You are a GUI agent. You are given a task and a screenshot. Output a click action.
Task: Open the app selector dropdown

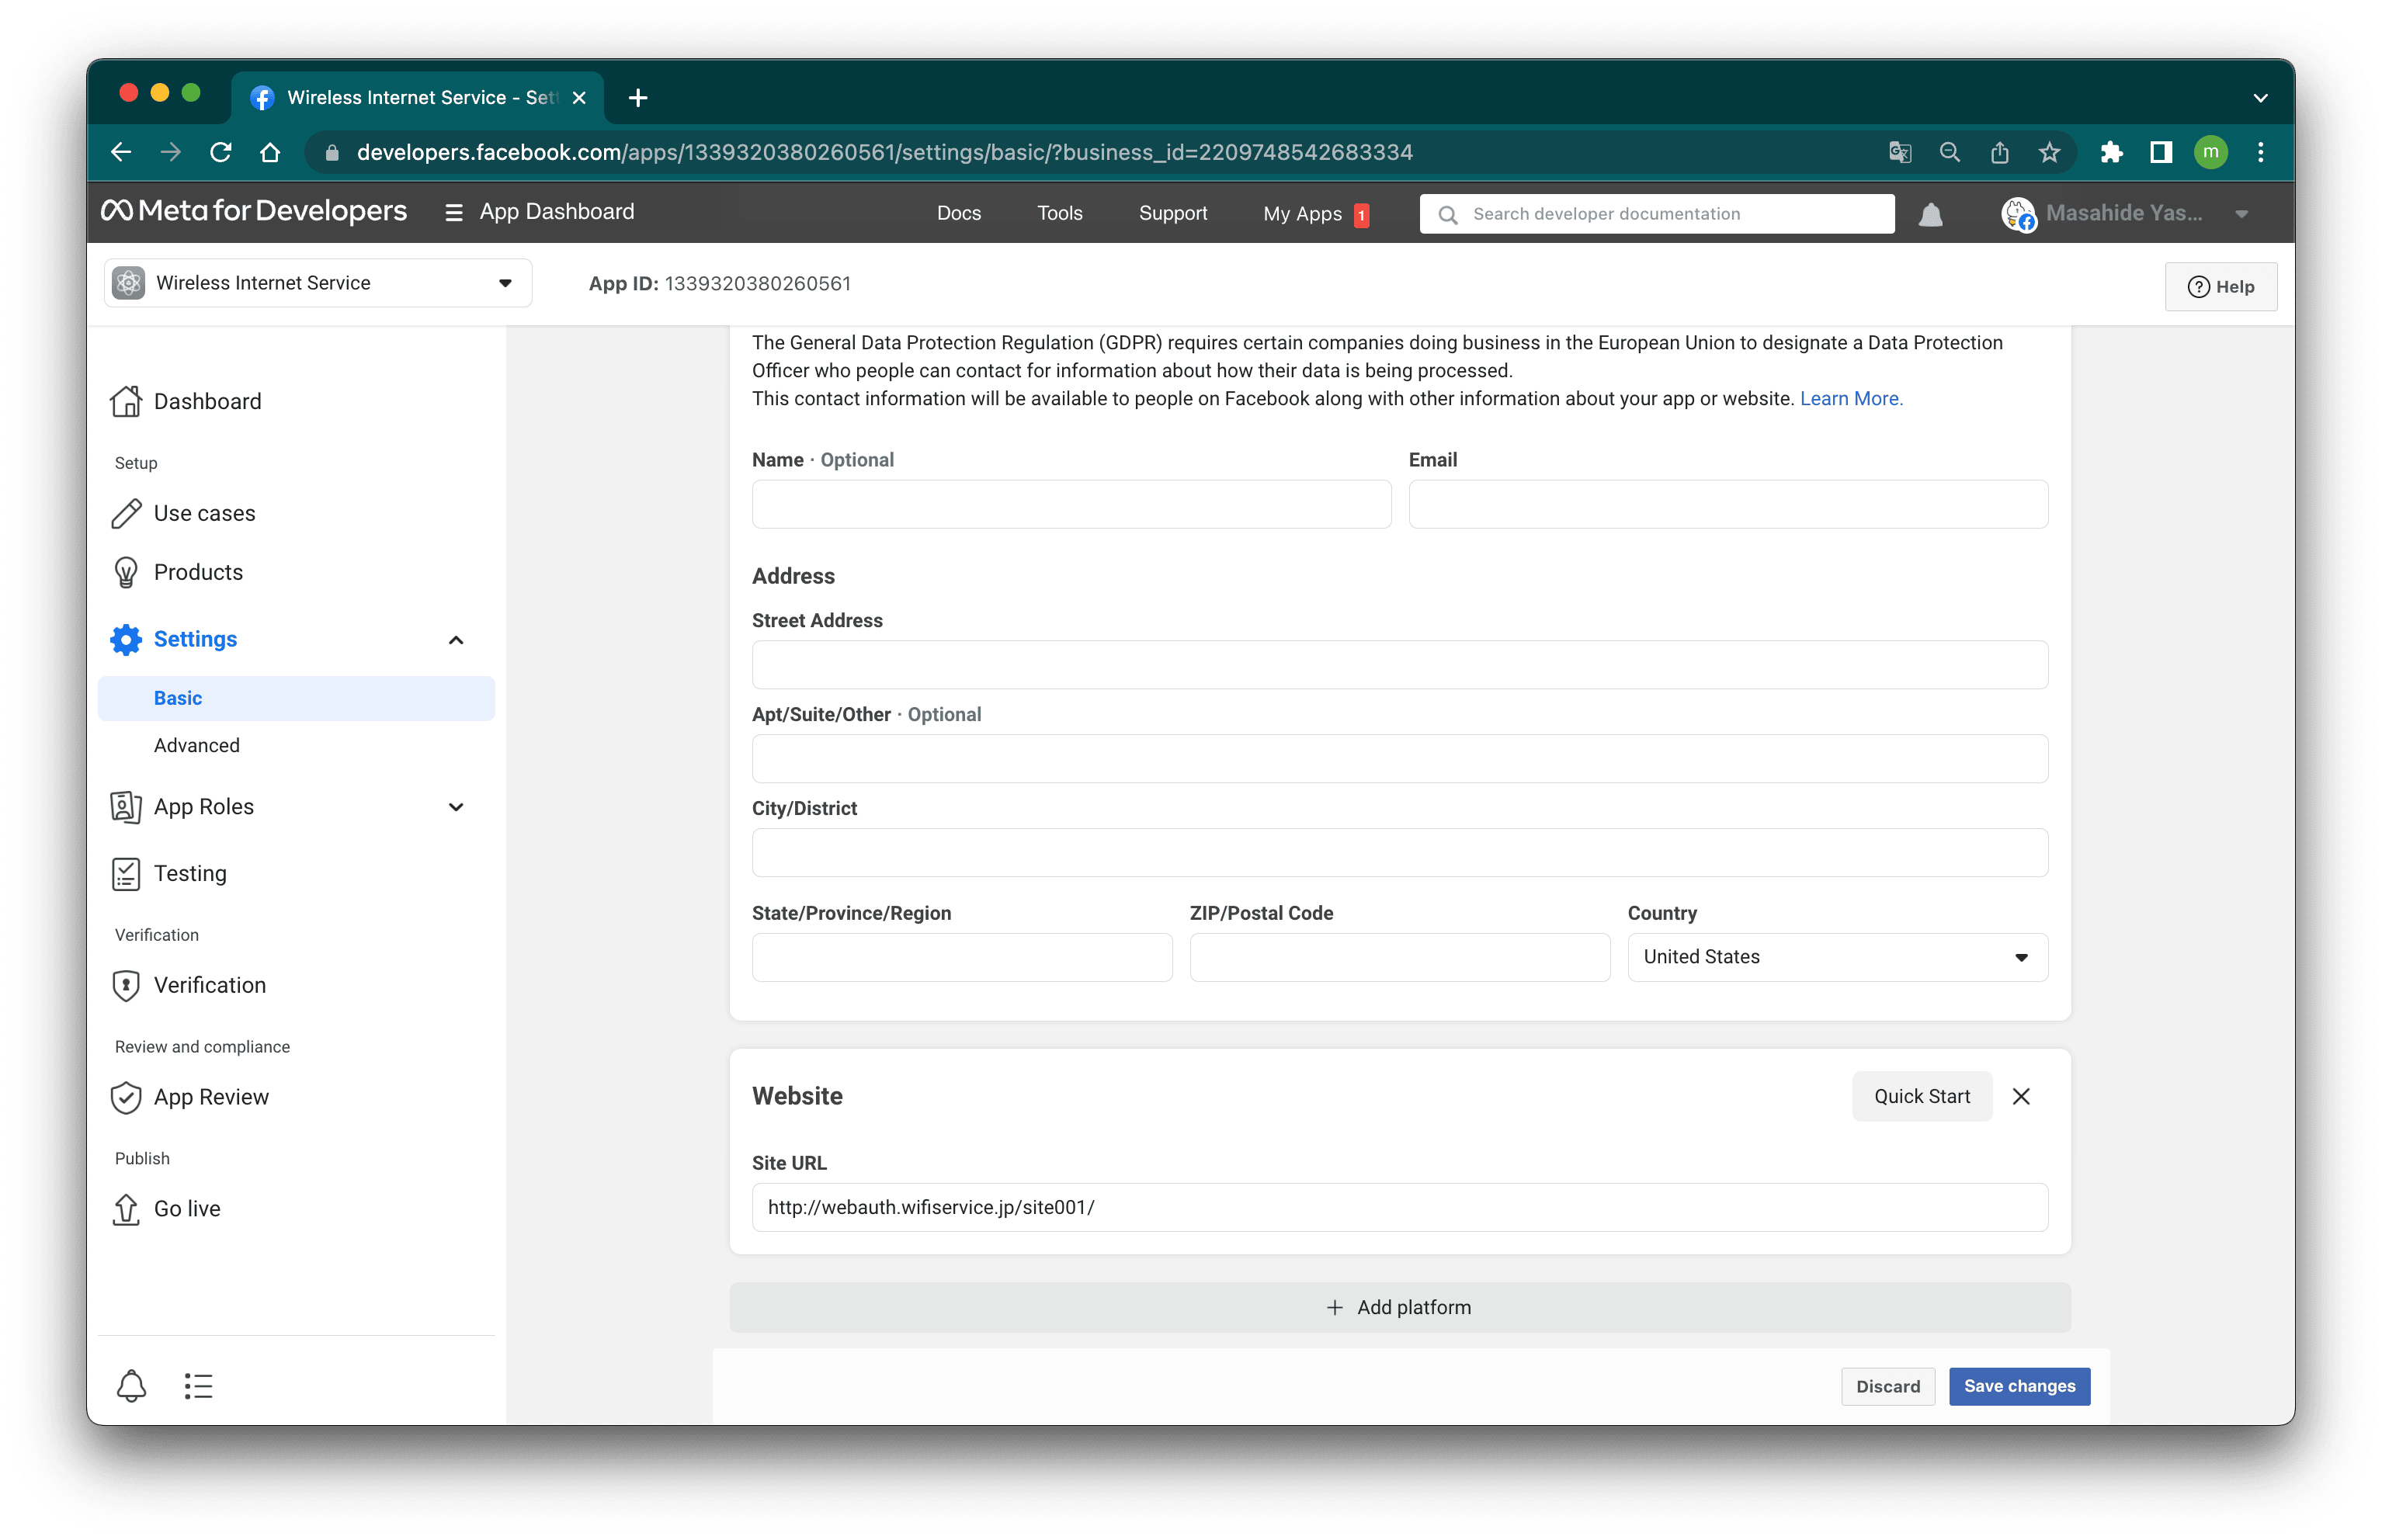tap(317, 283)
